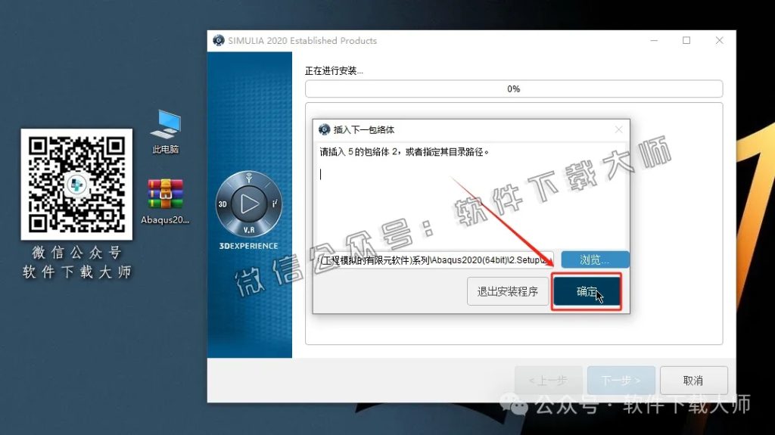Click the QR code image on desktop
Screen dimensions: 775x435
coord(76,185)
